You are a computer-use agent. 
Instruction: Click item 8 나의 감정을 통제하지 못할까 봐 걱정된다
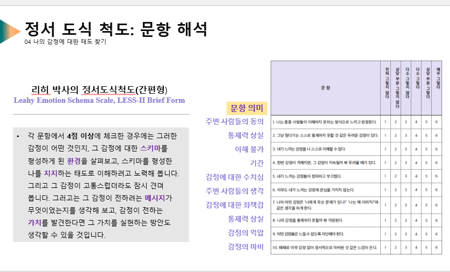307,220
